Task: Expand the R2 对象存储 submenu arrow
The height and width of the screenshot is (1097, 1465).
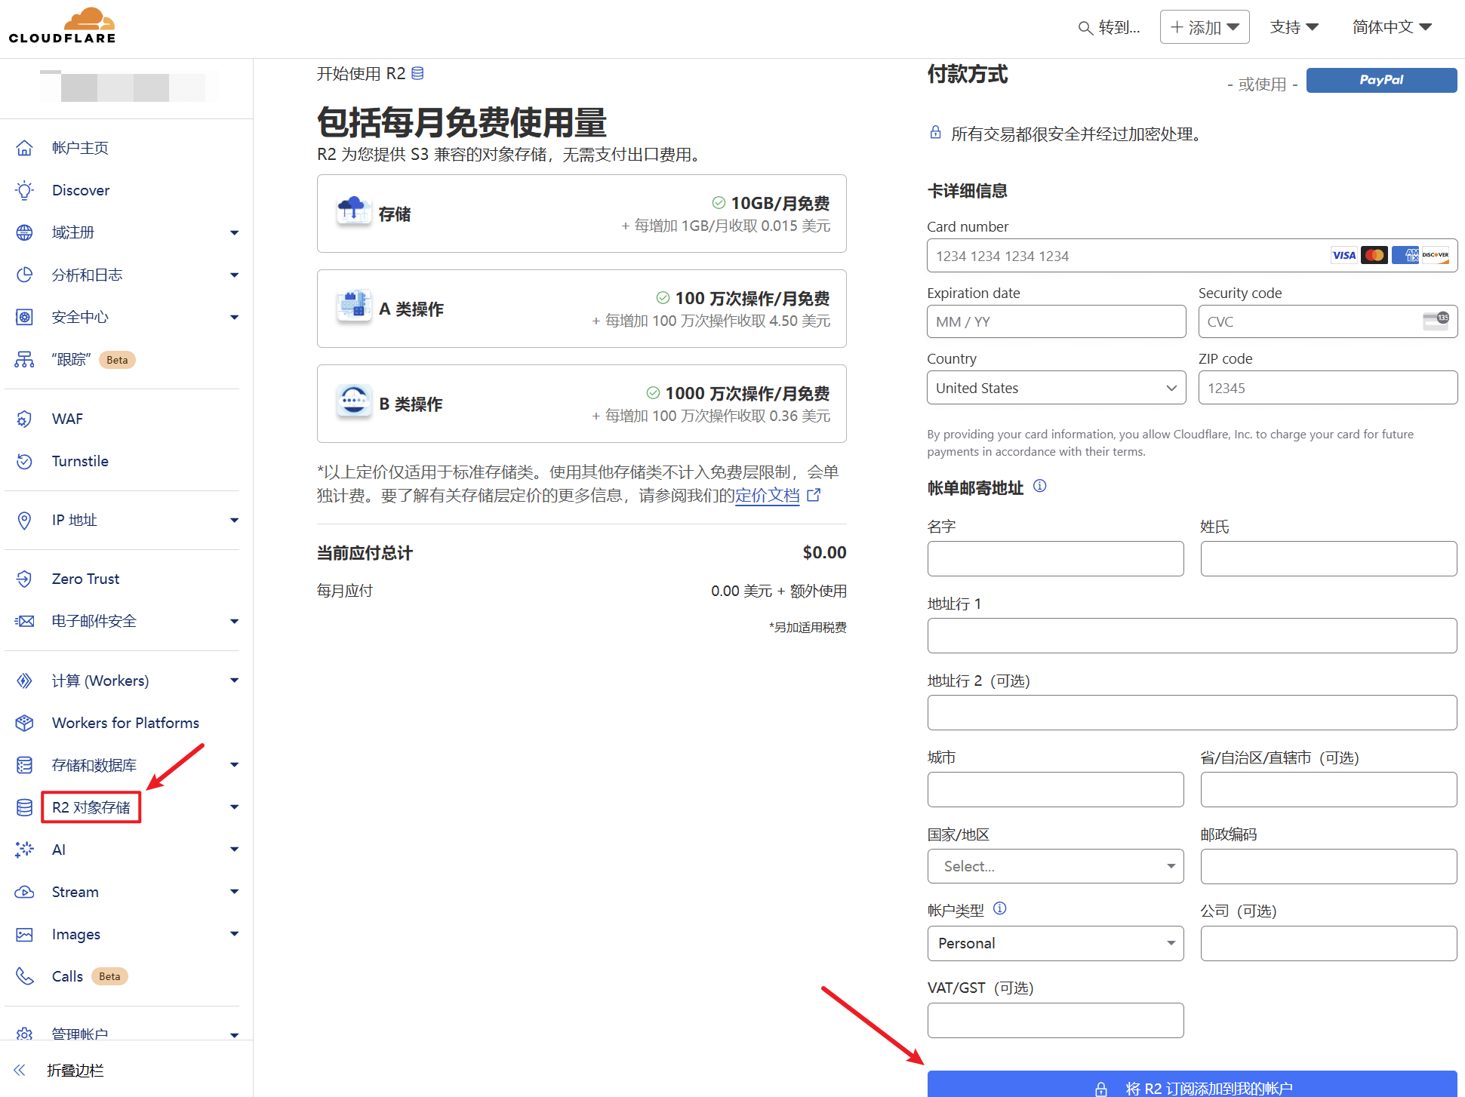Action: pyautogui.click(x=234, y=807)
